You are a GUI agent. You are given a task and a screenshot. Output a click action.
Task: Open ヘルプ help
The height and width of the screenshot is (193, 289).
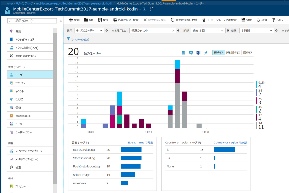(x=278, y=20)
